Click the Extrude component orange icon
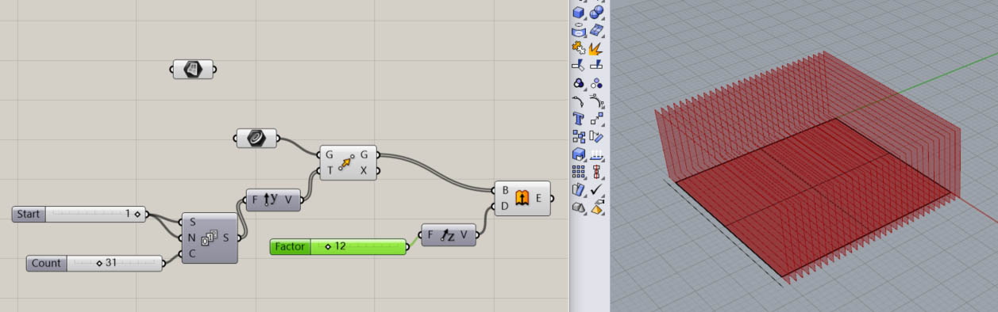 522,198
